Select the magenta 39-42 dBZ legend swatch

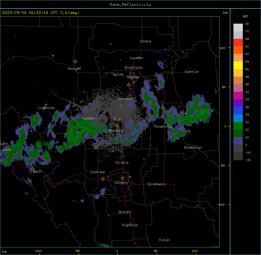tap(238, 95)
